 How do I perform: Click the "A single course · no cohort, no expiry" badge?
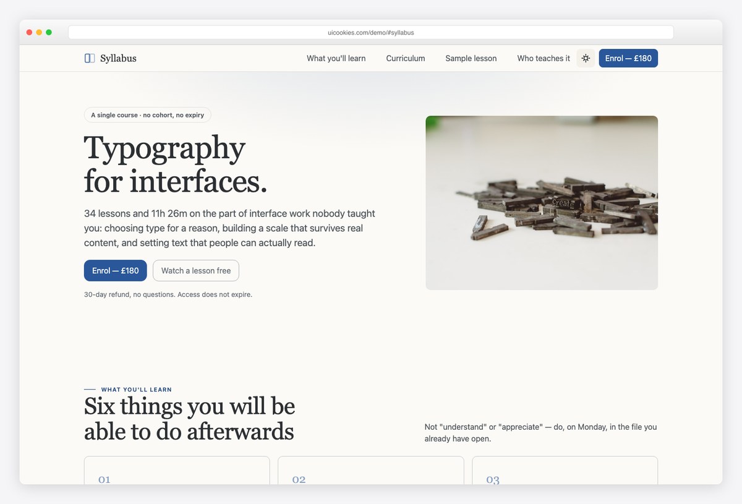click(x=148, y=115)
